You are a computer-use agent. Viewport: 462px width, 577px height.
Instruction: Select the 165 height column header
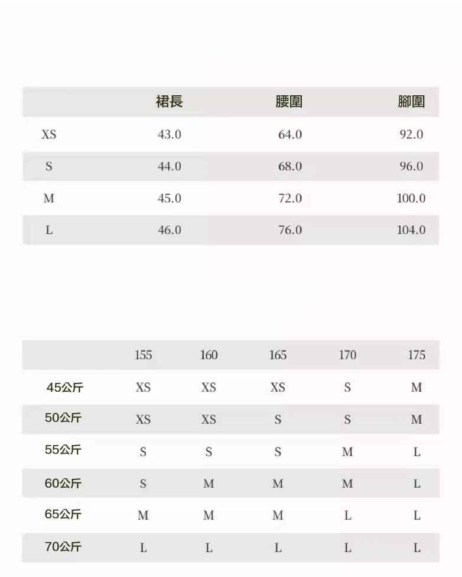point(278,355)
